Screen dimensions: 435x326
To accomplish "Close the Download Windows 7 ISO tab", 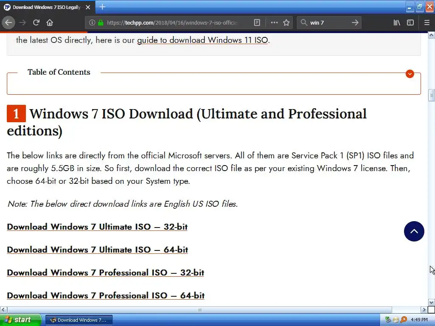I will 88,7.
